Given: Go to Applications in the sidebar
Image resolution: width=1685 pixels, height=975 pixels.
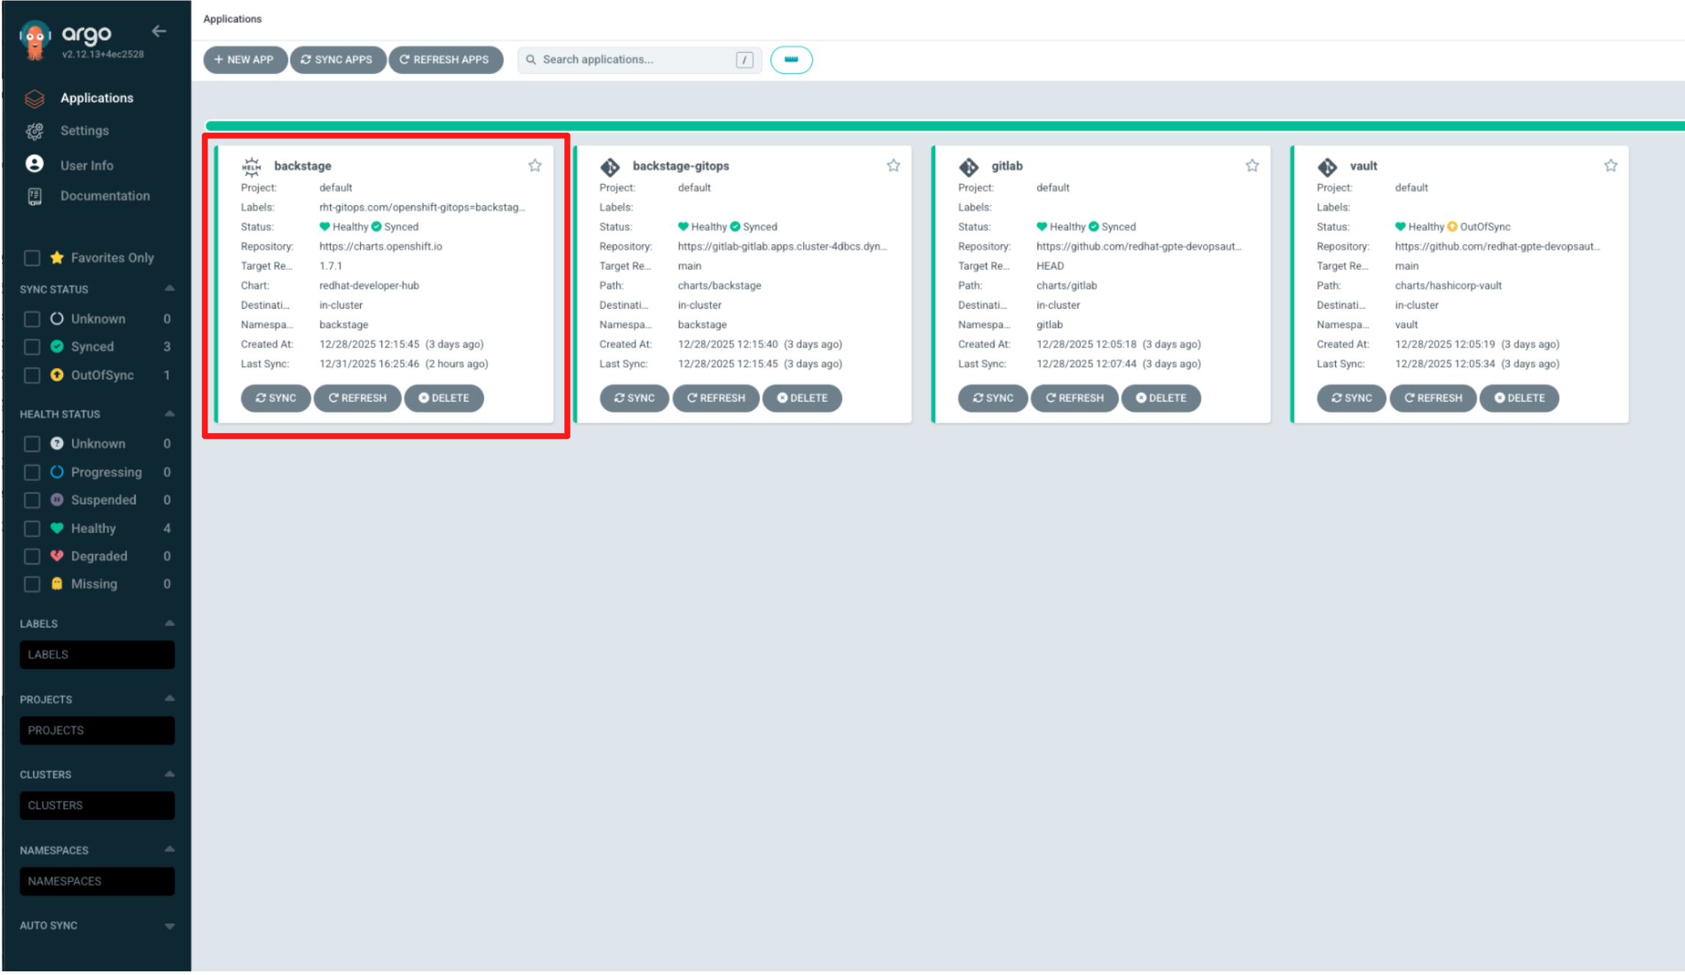Looking at the screenshot, I should pyautogui.click(x=96, y=98).
